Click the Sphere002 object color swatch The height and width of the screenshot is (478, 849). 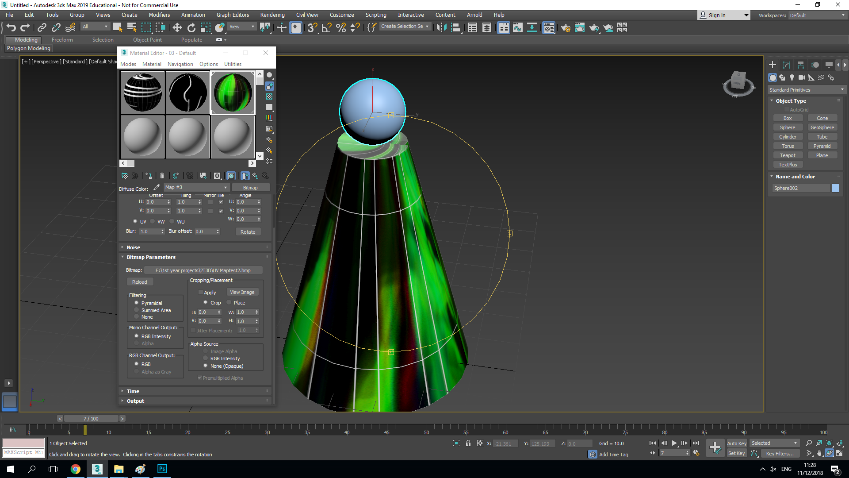835,188
